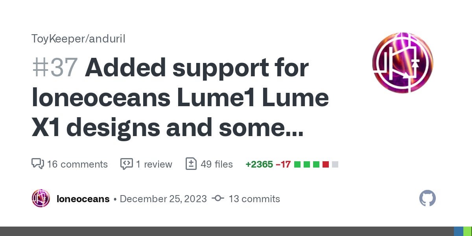Select the loneoceans username
Image resolution: width=472 pixels, height=236 pixels.
[83, 199]
